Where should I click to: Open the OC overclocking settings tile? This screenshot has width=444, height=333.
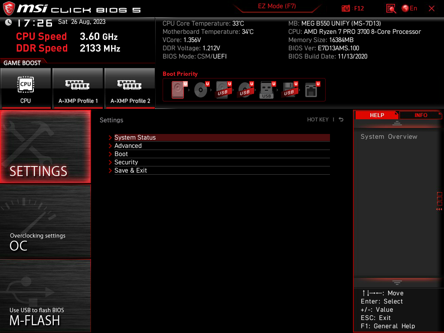click(45, 222)
